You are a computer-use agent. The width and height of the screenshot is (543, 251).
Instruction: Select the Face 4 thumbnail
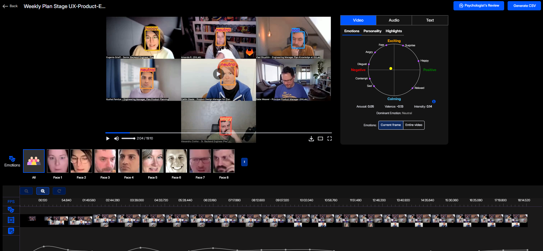pyautogui.click(x=129, y=161)
